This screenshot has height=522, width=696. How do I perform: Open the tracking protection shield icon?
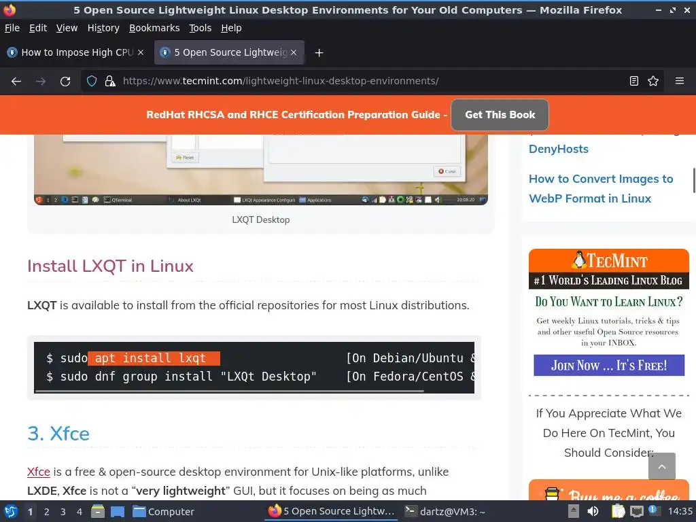pos(92,82)
